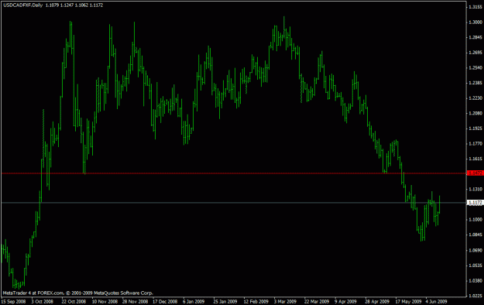Click the 1.0380 price axis label
484x305 pixels.
pyautogui.click(x=476, y=280)
